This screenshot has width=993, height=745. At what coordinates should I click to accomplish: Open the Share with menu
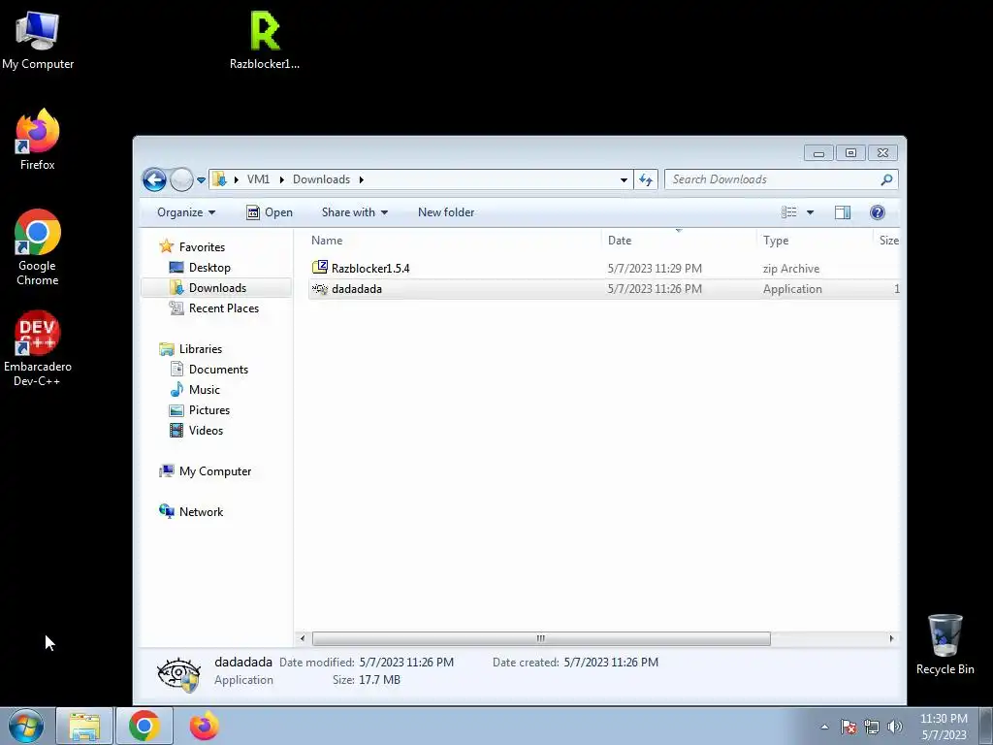click(355, 212)
